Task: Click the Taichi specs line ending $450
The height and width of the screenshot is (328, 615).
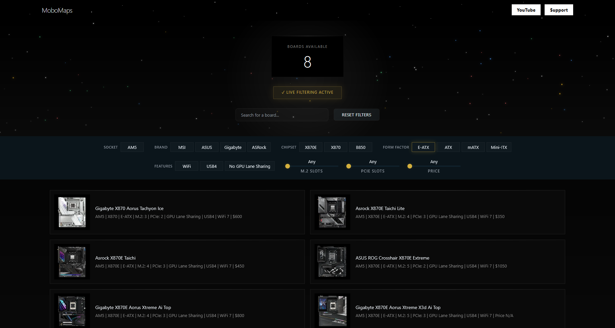Action: 170,266
